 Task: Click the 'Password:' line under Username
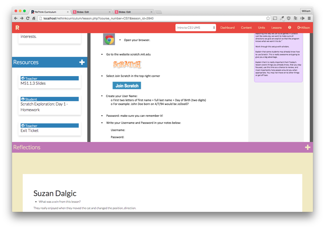tap(117, 137)
